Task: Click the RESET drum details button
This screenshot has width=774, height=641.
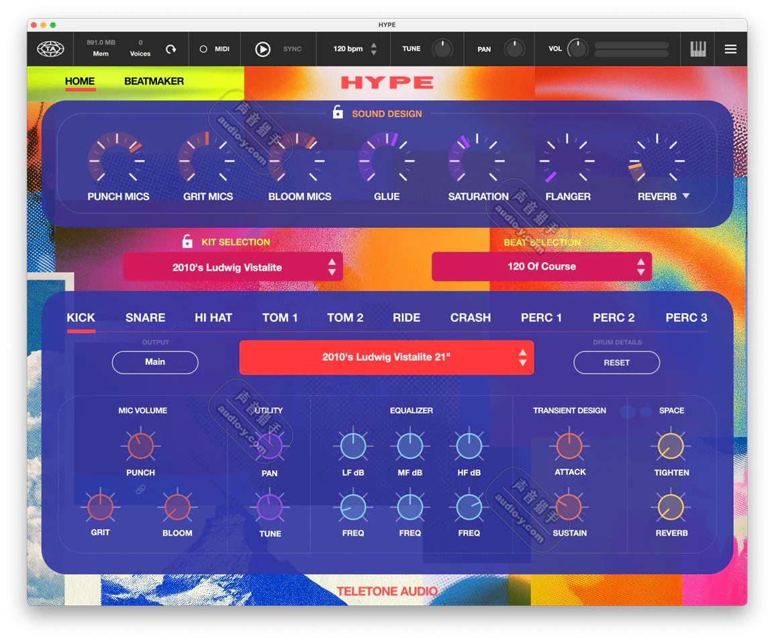Action: (616, 363)
